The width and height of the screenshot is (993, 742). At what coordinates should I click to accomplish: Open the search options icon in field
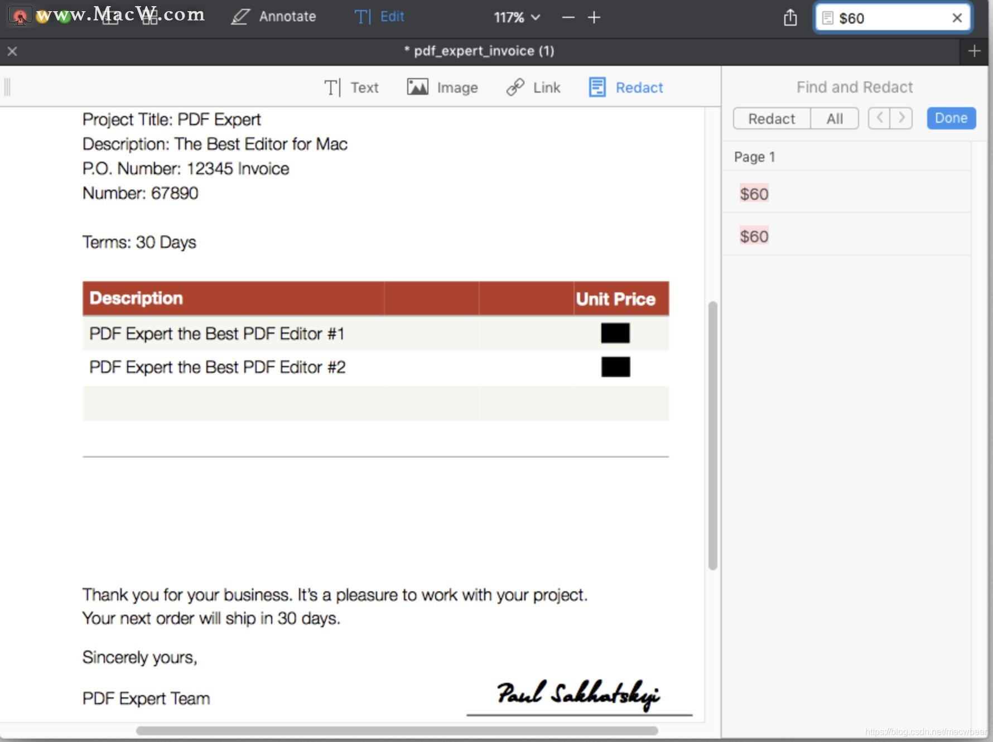pos(828,18)
